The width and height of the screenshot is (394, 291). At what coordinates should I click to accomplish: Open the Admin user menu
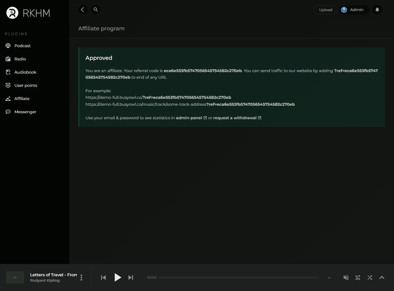[354, 10]
